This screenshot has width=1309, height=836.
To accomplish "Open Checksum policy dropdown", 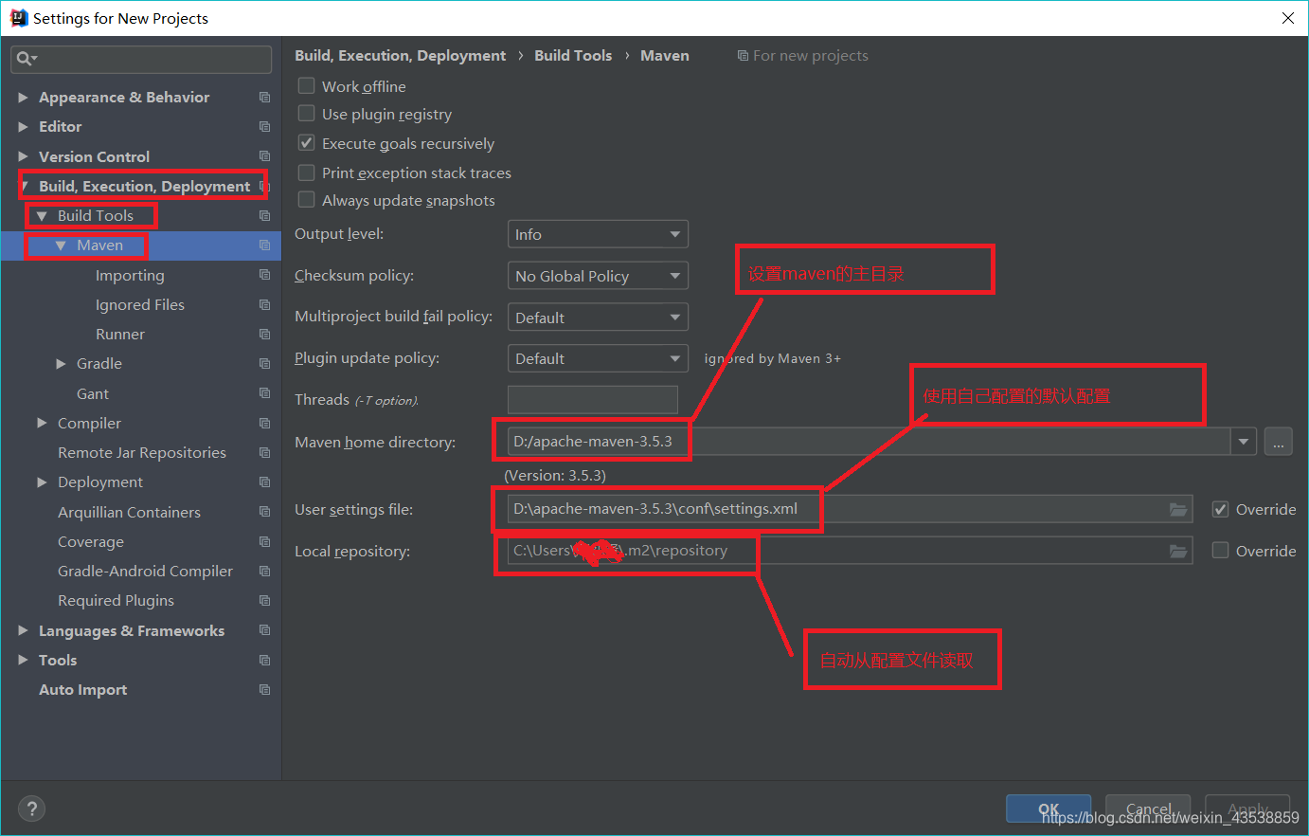I will coord(598,276).
